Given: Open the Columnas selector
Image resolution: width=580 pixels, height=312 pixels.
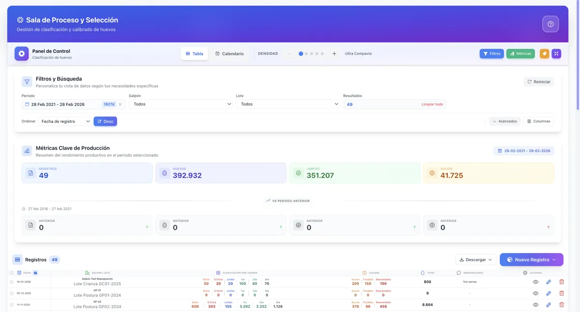Looking at the screenshot, I should [539, 121].
